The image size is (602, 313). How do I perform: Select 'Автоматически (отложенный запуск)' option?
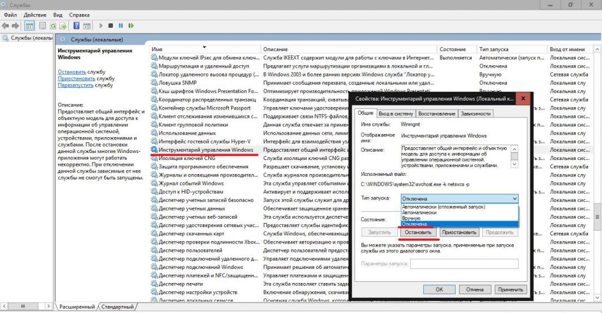(x=445, y=207)
